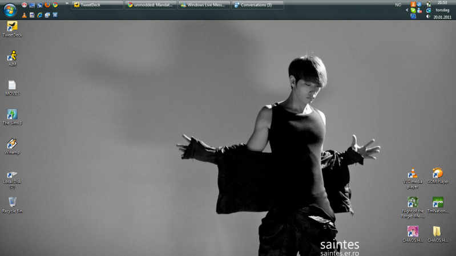This screenshot has width=456, height=256.
Task: Click the Winamp desktop shortcut
Action: 12,144
